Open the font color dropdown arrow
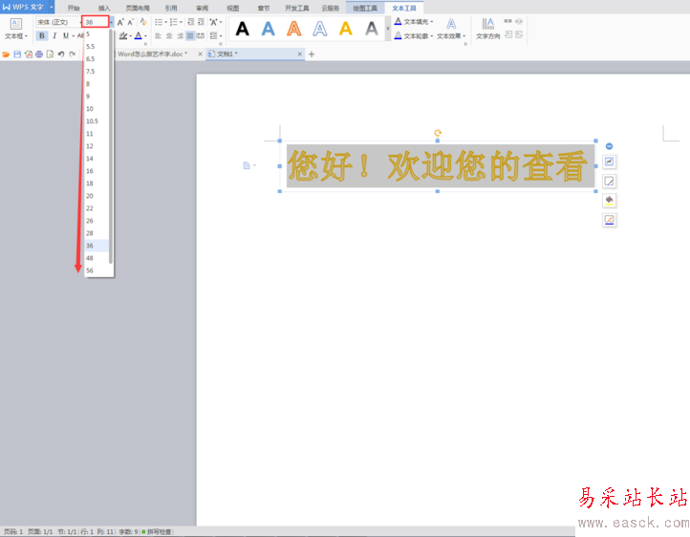Viewport: 690px width, 537px height. click(x=145, y=36)
